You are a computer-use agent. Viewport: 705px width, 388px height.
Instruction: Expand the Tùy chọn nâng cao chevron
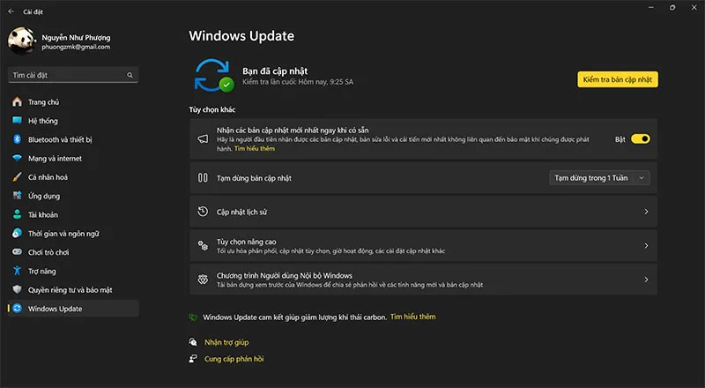tap(646, 245)
